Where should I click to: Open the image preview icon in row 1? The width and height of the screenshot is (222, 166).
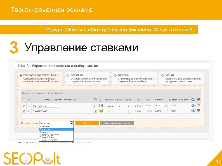click(95, 105)
